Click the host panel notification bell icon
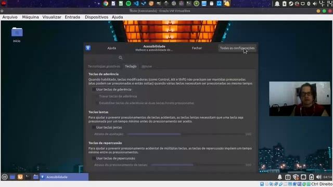This screenshot has height=187, width=333. 277,4
